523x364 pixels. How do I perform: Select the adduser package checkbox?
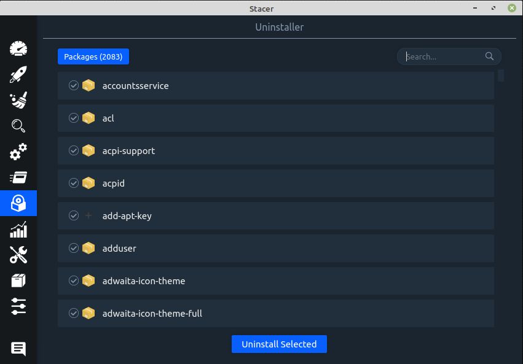[74, 248]
